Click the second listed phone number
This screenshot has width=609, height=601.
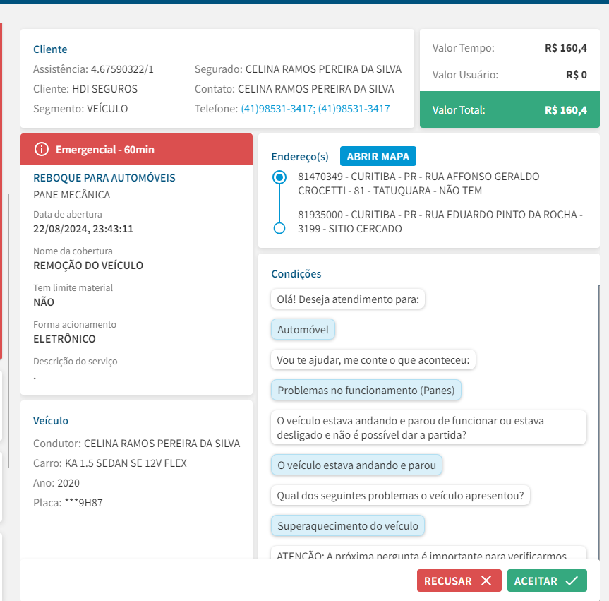pos(354,109)
